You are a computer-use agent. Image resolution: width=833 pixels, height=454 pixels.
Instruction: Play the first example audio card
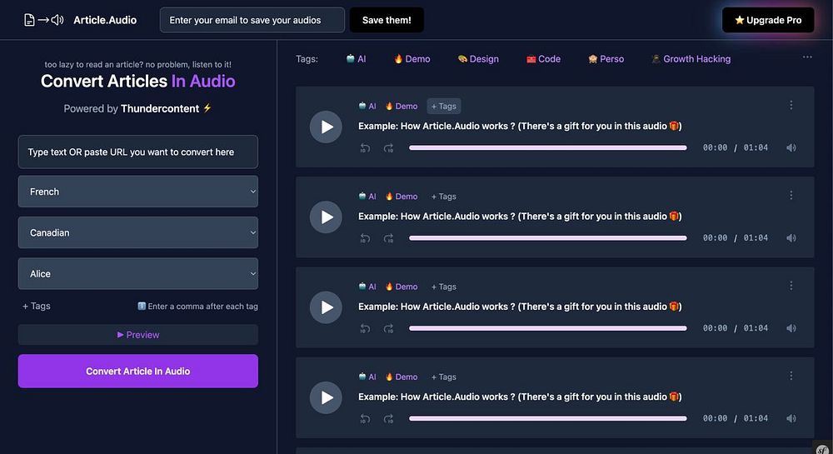point(326,127)
